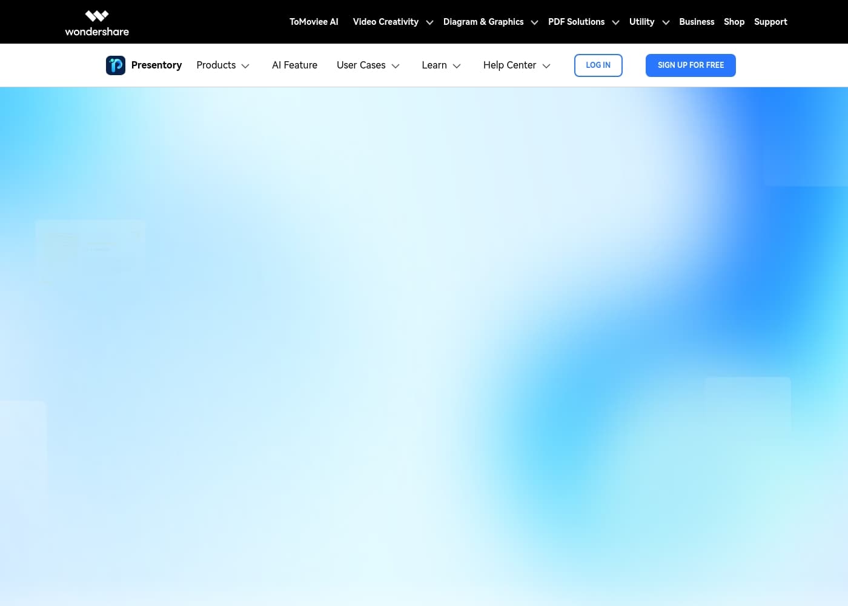This screenshot has width=848, height=606.
Task: Open the Help Center dropdown arrow
Action: [546, 66]
